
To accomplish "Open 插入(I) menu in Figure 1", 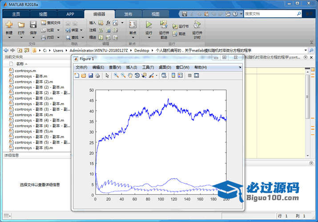I will click(x=131, y=67).
